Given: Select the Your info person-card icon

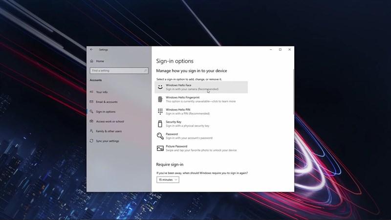Looking at the screenshot, I should (x=91, y=92).
